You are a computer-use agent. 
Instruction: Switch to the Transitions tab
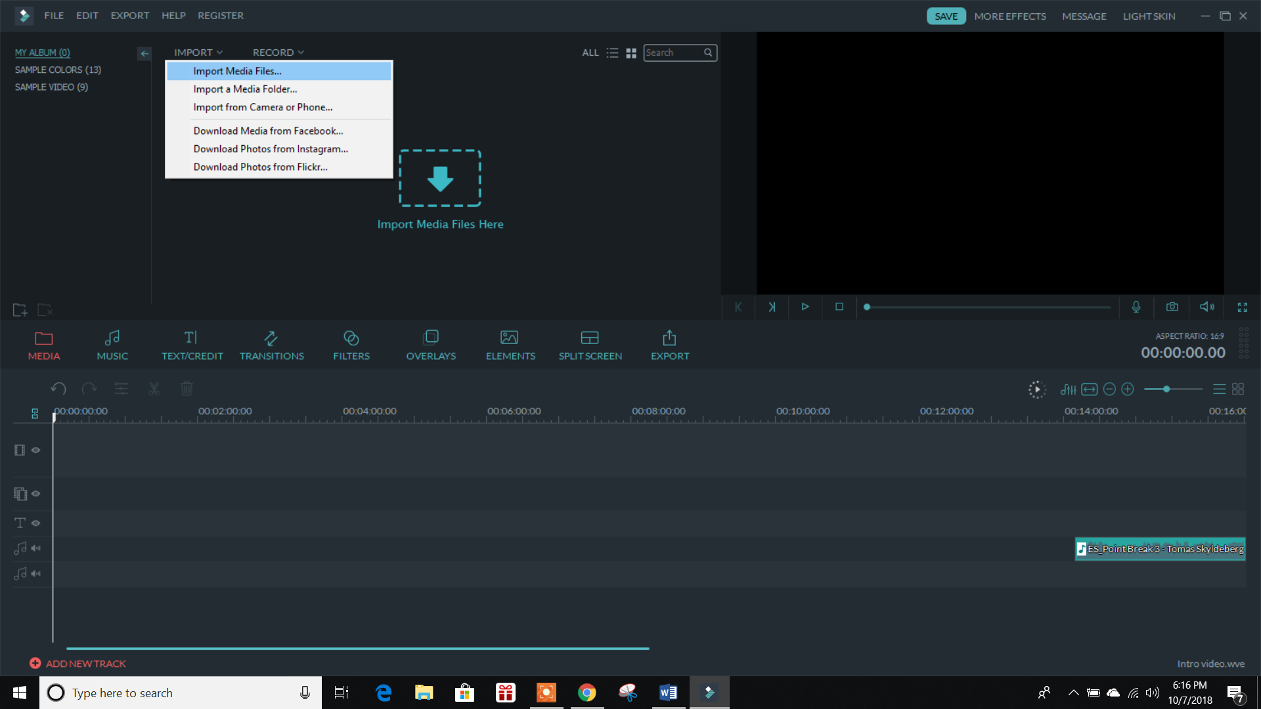(x=271, y=344)
